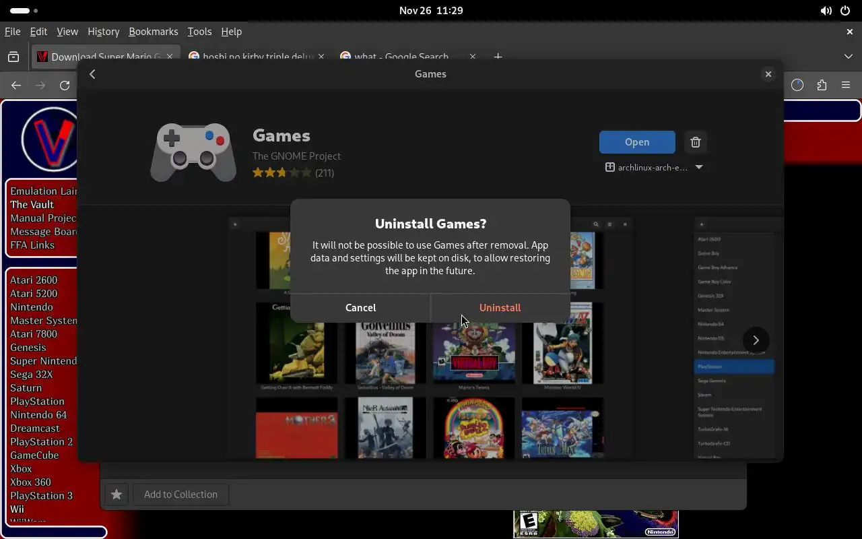This screenshot has width=862, height=539.
Task: Open Firefox File menu
Action: (x=12, y=32)
